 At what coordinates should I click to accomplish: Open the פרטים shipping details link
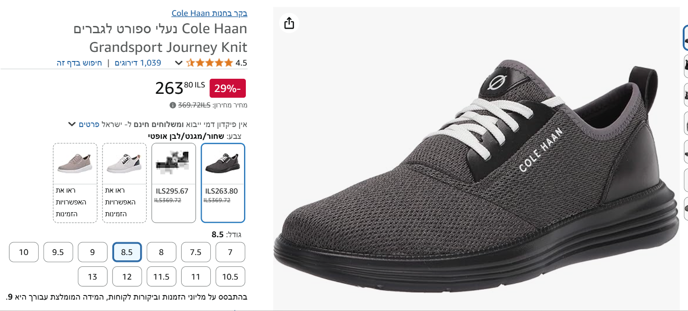(x=88, y=124)
